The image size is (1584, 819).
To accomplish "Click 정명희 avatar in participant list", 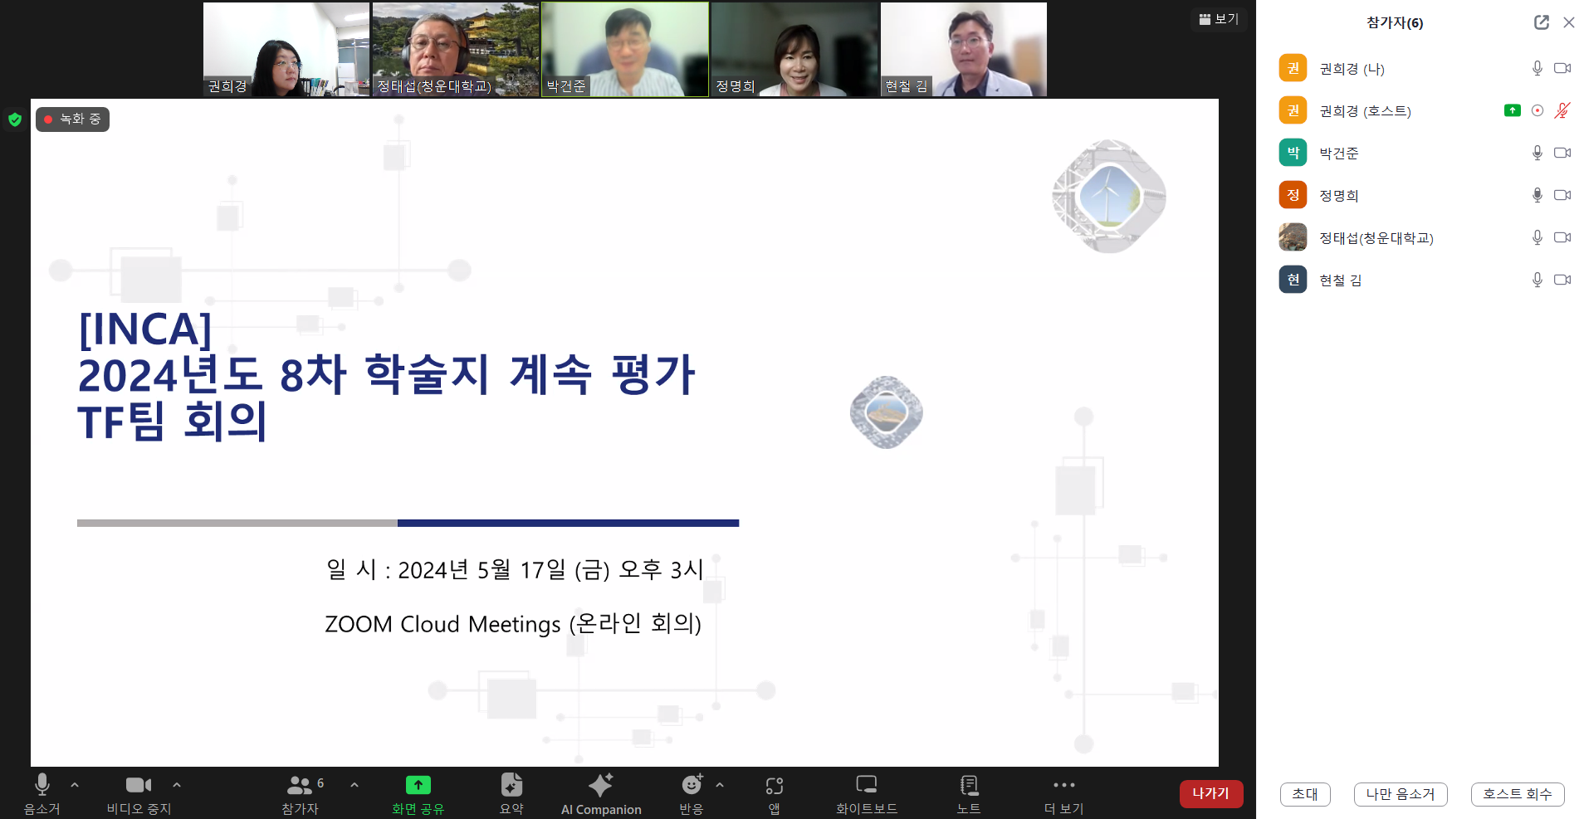I will tap(1293, 195).
